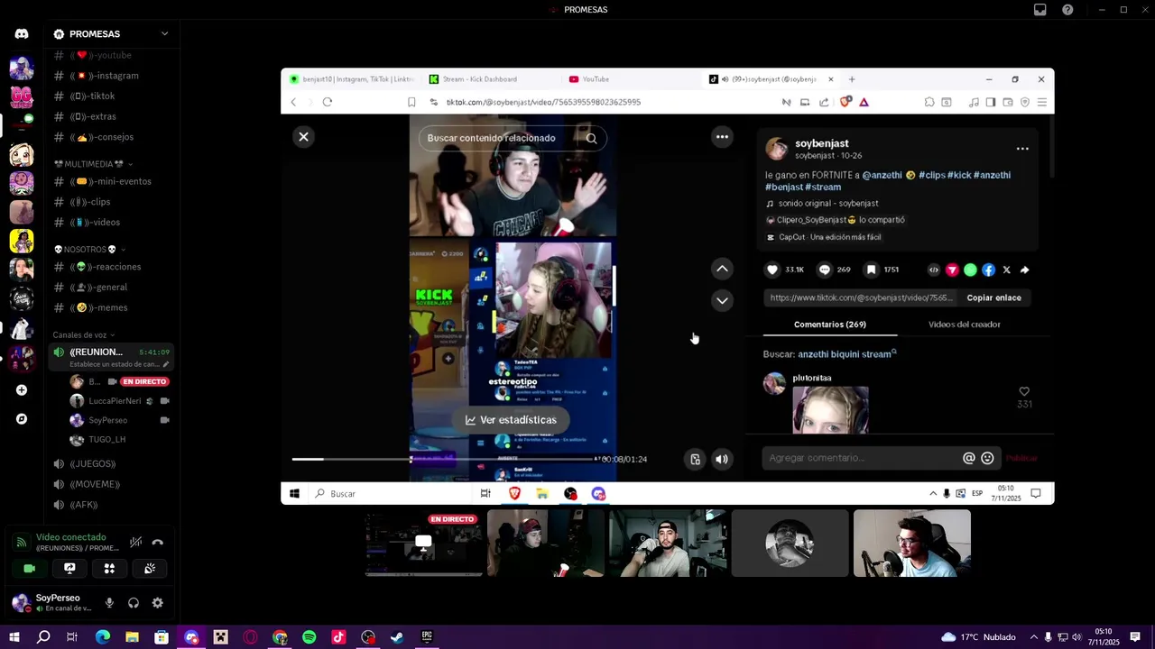Share the video via Facebook icon
1155x649 pixels.
(x=988, y=270)
